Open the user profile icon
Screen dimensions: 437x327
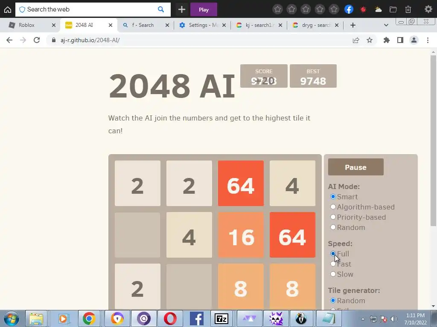coord(414,40)
